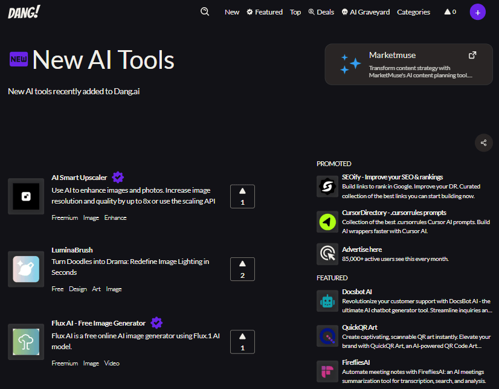Open the QuickQR Art icon
The image size is (499, 389).
click(327, 336)
